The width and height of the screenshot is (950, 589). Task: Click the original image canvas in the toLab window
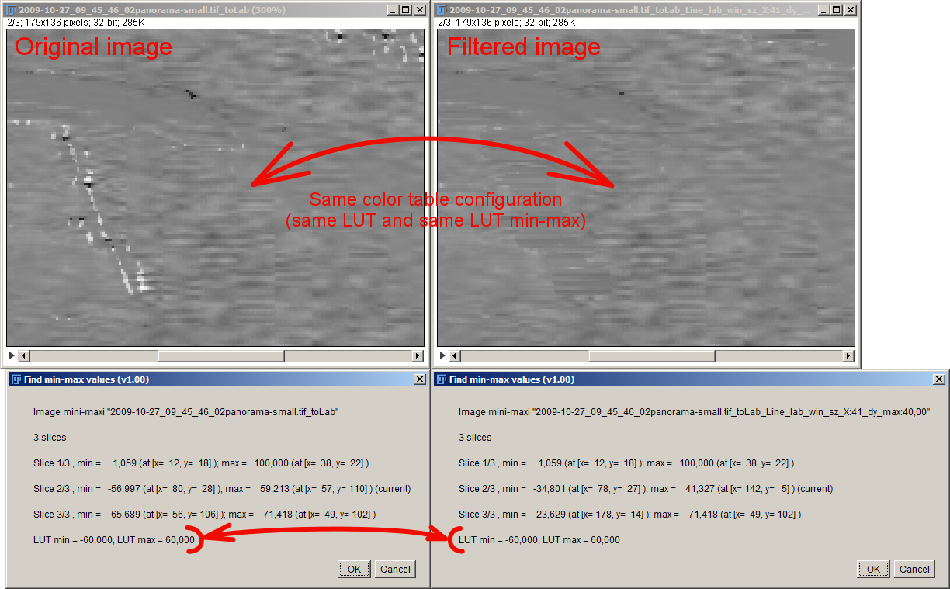point(215,188)
